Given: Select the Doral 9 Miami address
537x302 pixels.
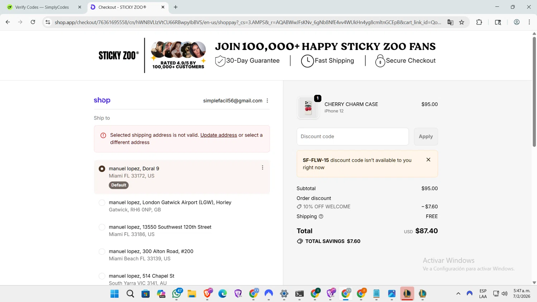Looking at the screenshot, I should [x=102, y=169].
